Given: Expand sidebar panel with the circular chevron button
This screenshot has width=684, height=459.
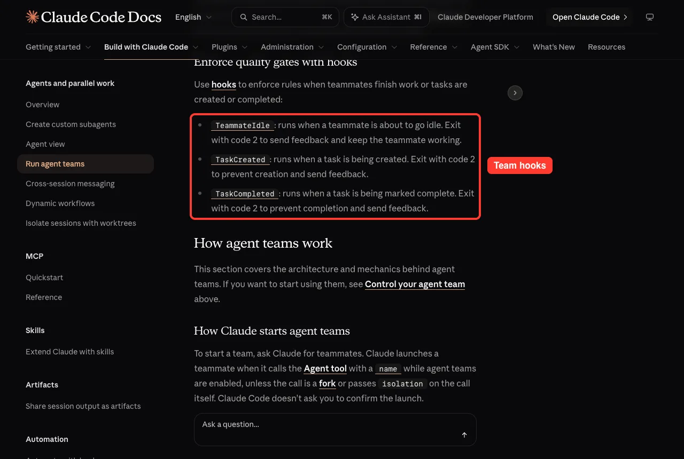Looking at the screenshot, I should pyautogui.click(x=515, y=93).
